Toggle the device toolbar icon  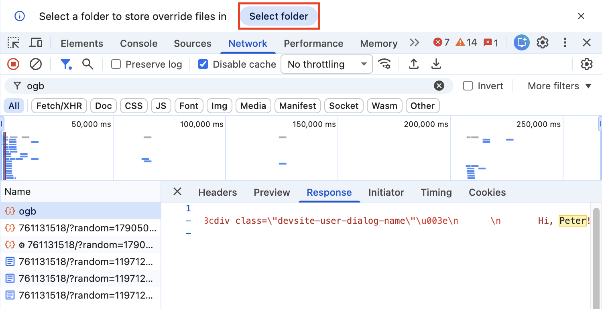click(x=36, y=43)
